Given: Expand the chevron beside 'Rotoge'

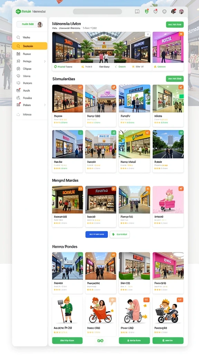Looking at the screenshot, I should click(x=45, y=61).
